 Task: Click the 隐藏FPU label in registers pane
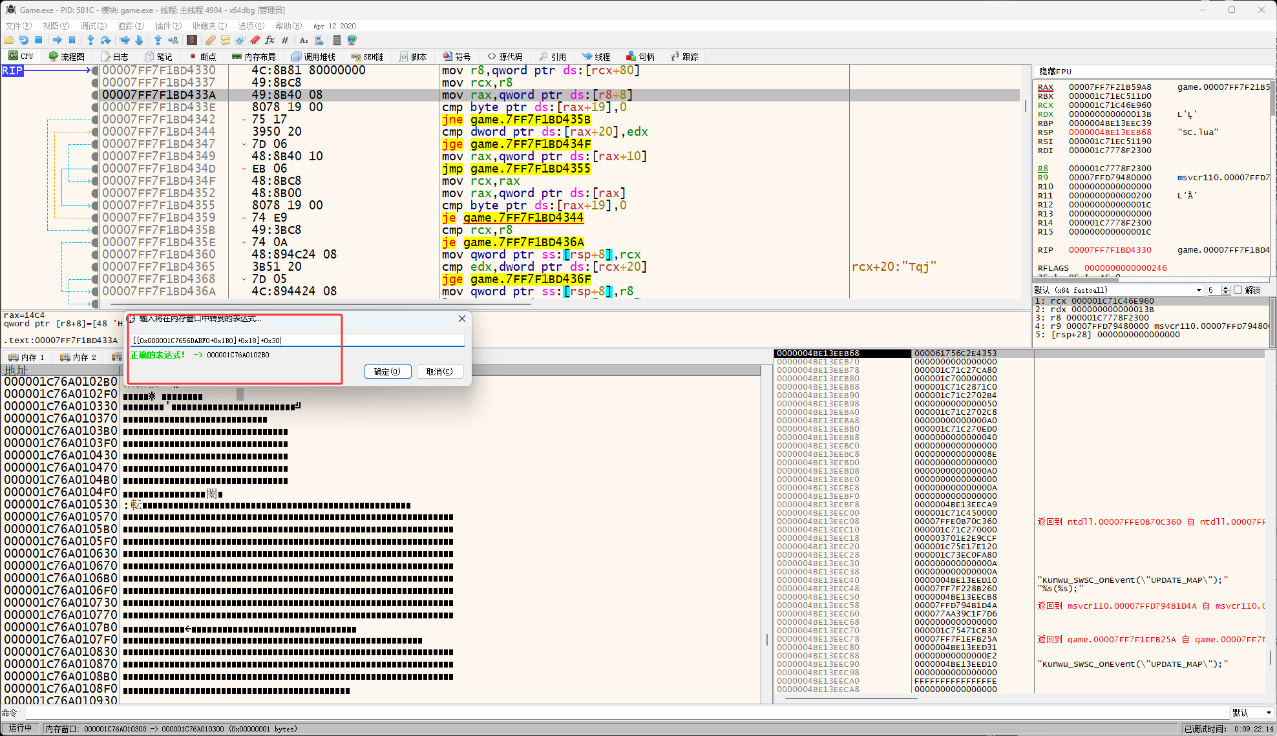tap(1055, 71)
